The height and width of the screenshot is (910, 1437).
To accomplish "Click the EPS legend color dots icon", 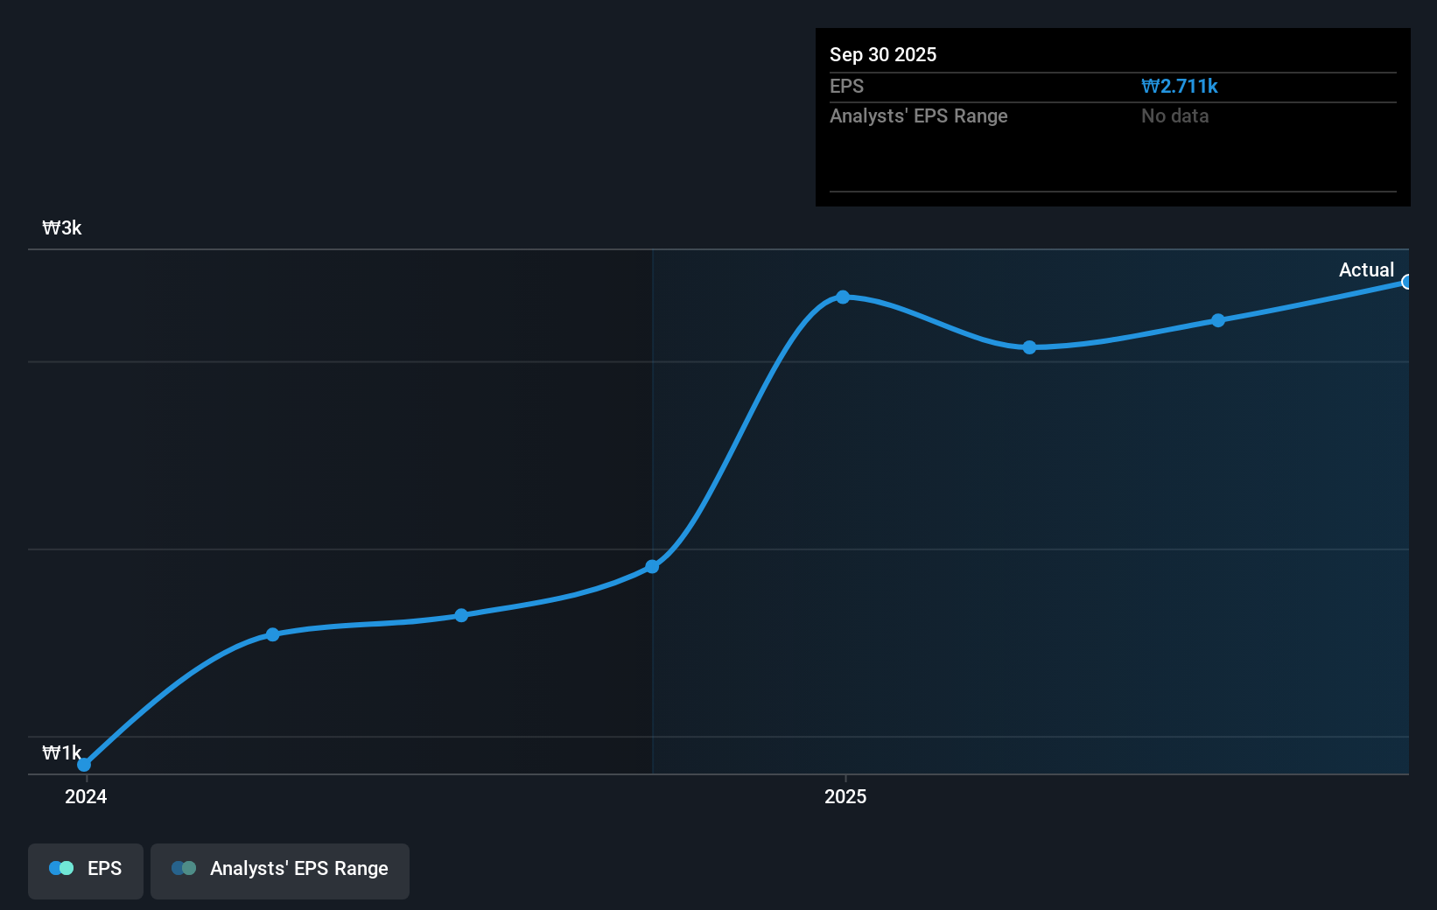I will pos(61,868).
